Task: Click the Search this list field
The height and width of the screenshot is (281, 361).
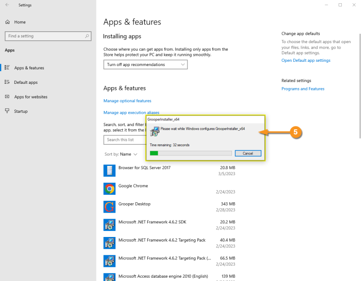Action: coord(124,140)
